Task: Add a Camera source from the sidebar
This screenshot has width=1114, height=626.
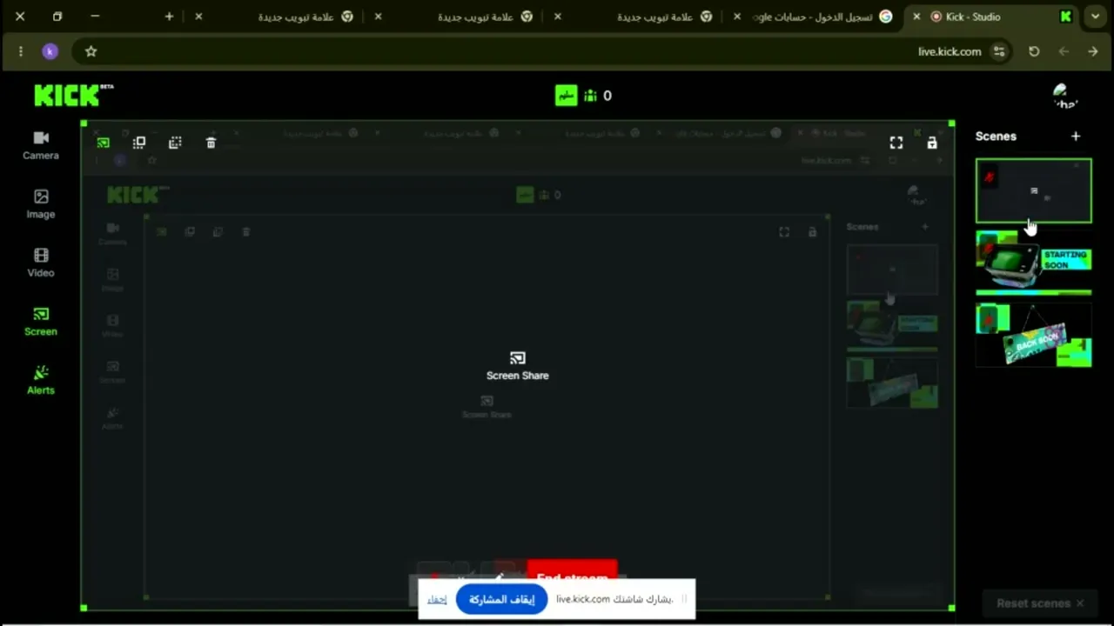Action: [x=41, y=145]
